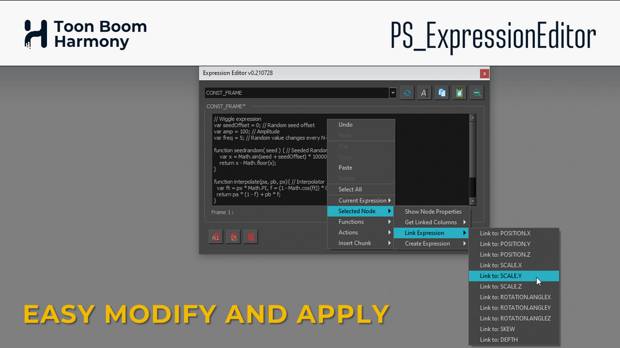Click the 'return x - Math.floor(x);' line
This screenshot has width=620, height=348.
click(248, 163)
